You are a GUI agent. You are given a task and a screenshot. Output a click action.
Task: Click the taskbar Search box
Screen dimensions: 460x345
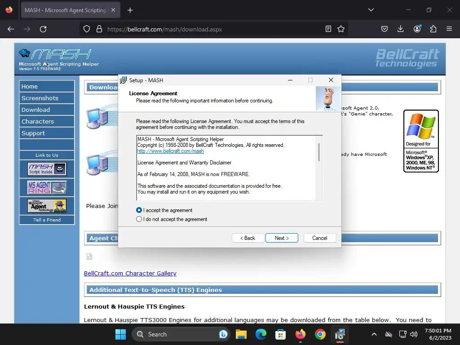pos(181,334)
